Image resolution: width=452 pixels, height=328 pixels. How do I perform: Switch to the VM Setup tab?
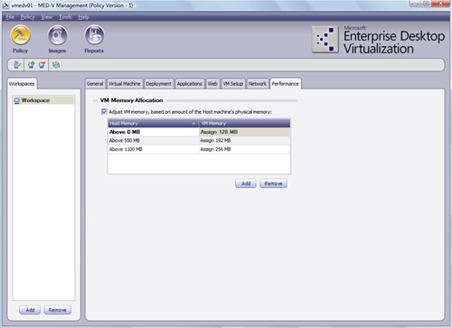(x=233, y=84)
